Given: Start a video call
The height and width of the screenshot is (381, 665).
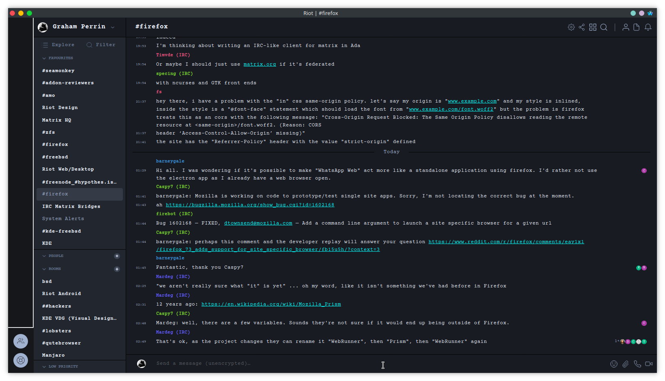Looking at the screenshot, I should [649, 364].
